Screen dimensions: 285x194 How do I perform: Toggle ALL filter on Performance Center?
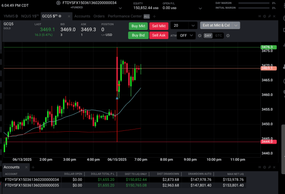[x=146, y=16]
